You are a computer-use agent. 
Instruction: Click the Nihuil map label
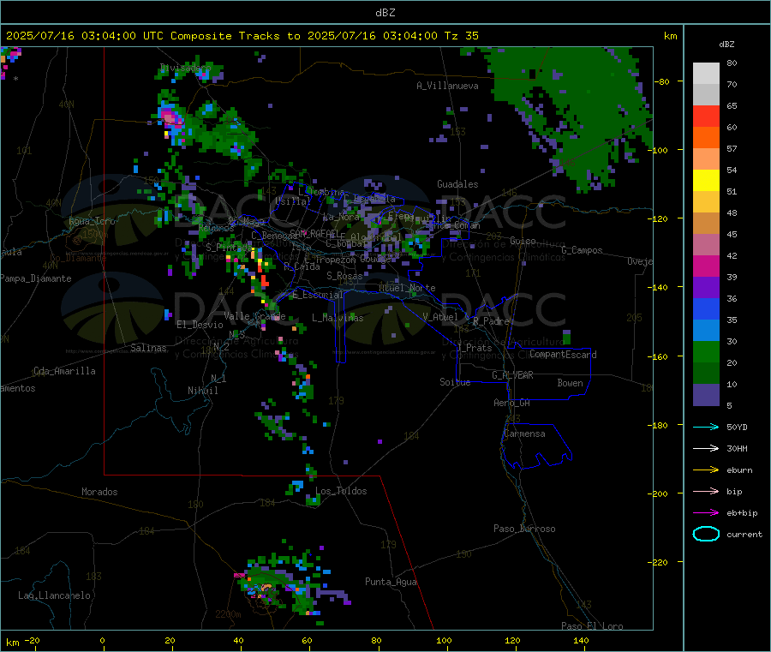point(202,391)
